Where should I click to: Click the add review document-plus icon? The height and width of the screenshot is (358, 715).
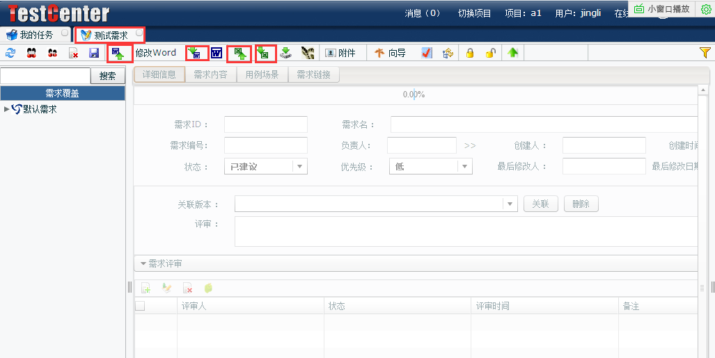coord(146,288)
